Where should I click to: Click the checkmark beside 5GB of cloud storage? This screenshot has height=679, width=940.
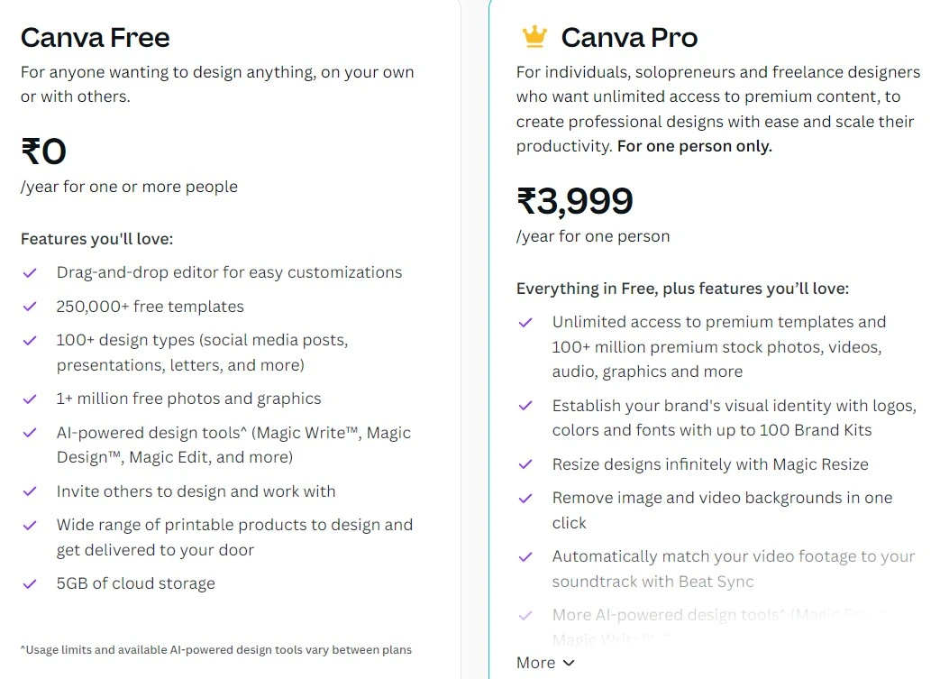point(30,583)
